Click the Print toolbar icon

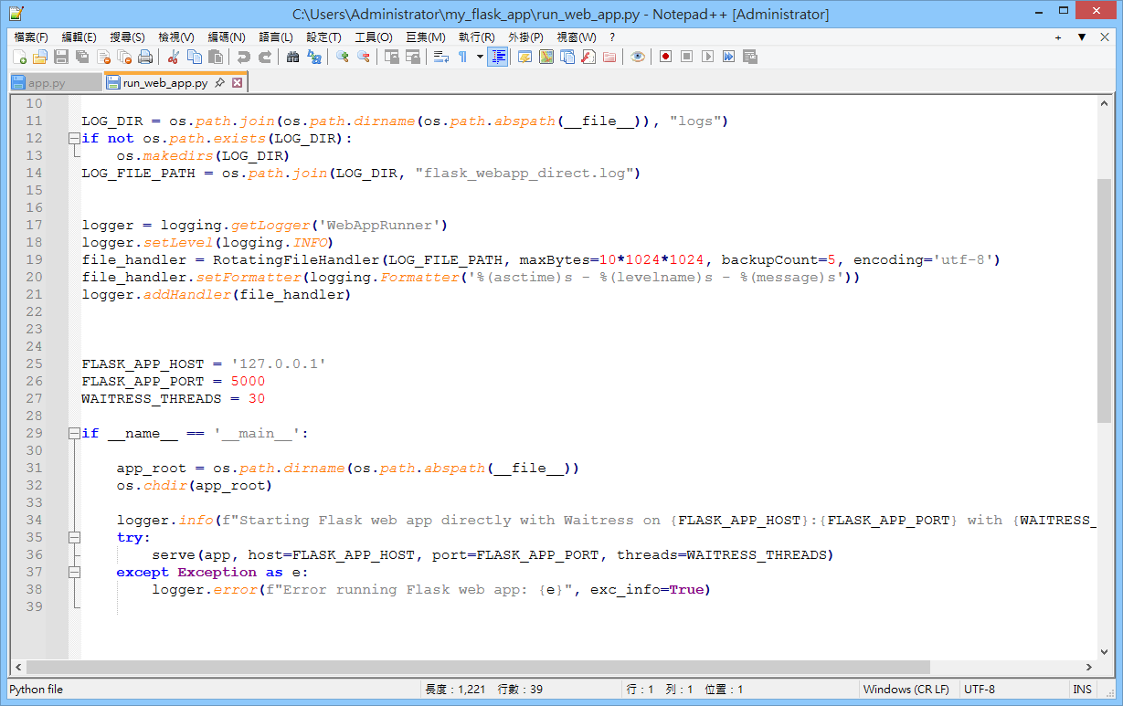tap(145, 57)
